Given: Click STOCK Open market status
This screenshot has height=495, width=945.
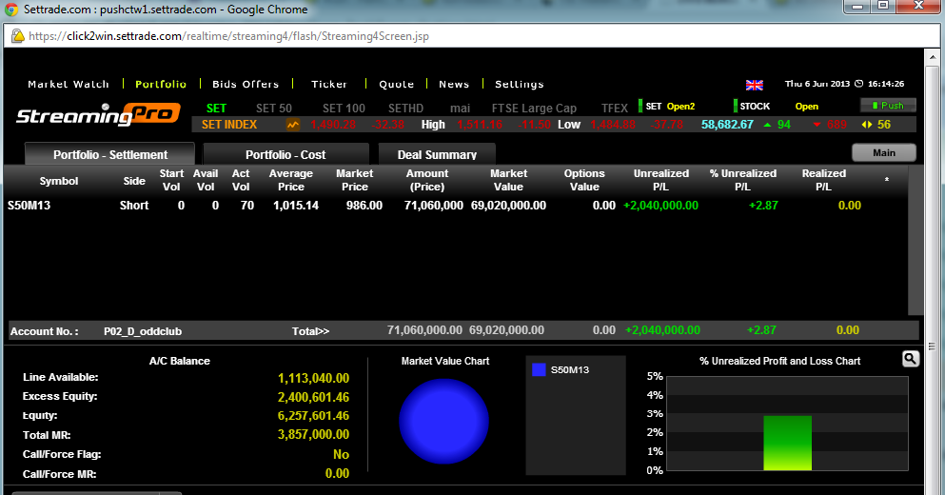Looking at the screenshot, I should pyautogui.click(x=778, y=106).
